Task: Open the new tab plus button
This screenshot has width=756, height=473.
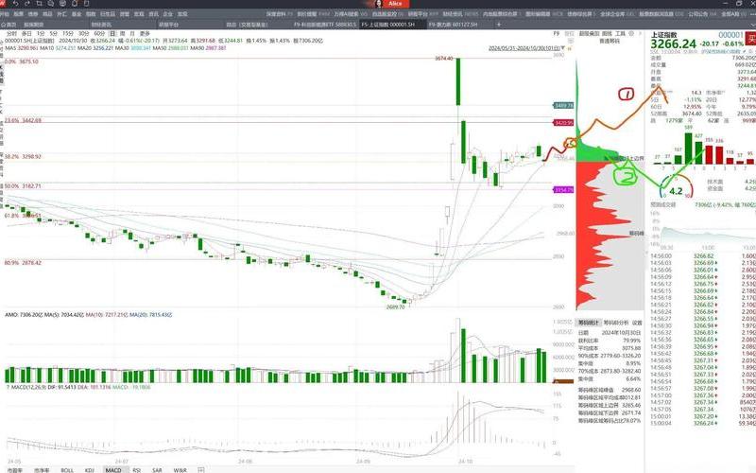Action: point(499,25)
